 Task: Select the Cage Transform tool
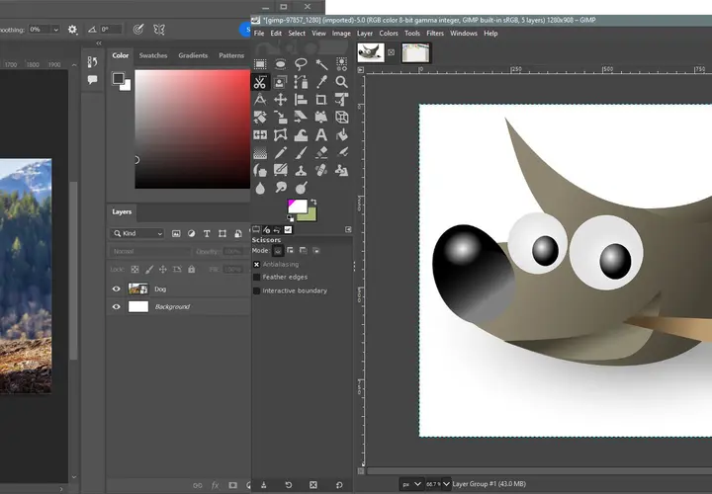point(280,134)
